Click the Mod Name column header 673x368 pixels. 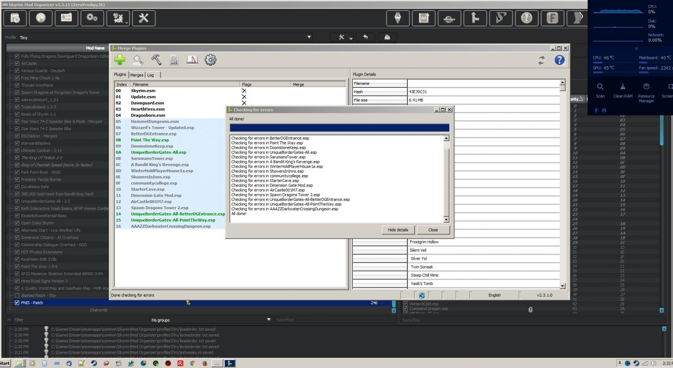[95, 48]
